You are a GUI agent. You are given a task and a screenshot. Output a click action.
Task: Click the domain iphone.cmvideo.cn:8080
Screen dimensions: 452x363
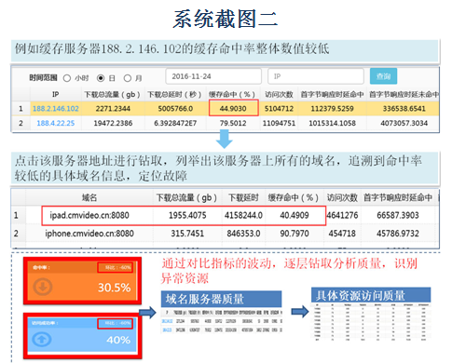(89, 234)
